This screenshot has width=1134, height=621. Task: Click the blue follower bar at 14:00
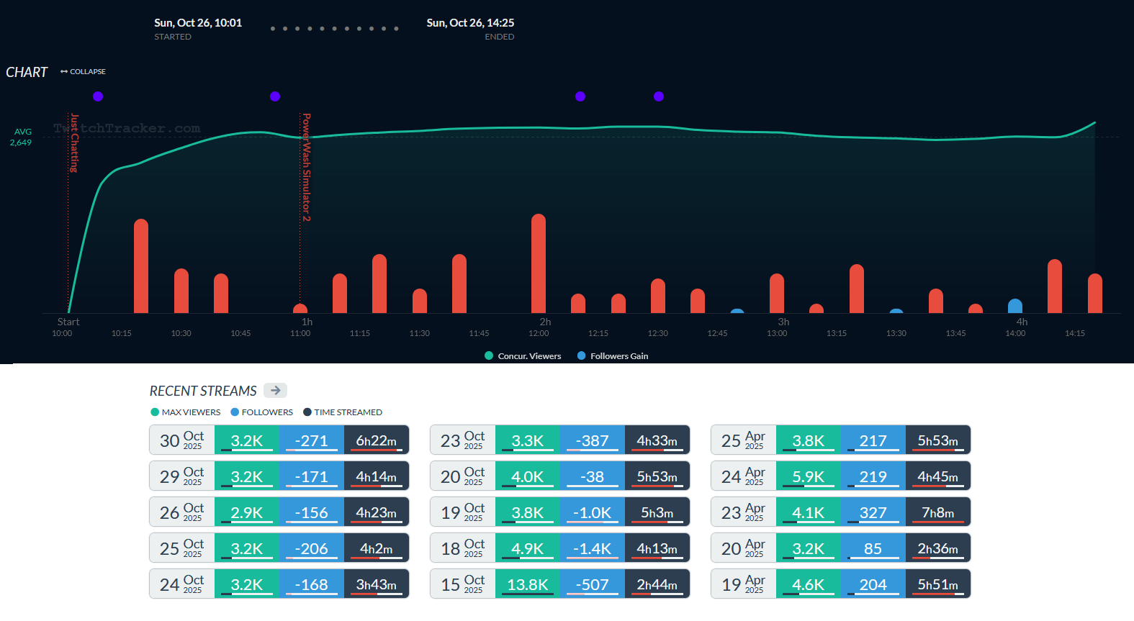(x=1015, y=306)
